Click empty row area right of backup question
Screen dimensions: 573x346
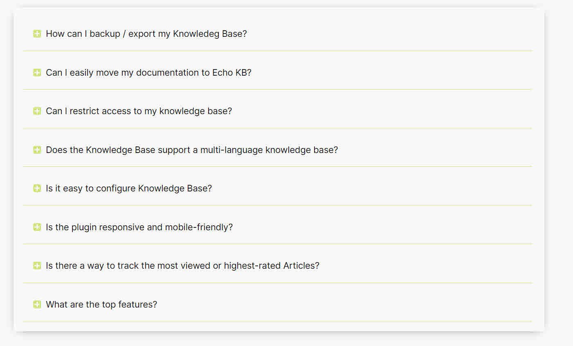[x=389, y=34]
